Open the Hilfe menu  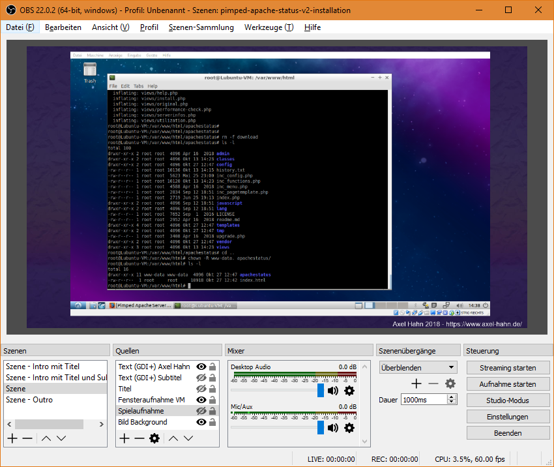click(x=313, y=27)
